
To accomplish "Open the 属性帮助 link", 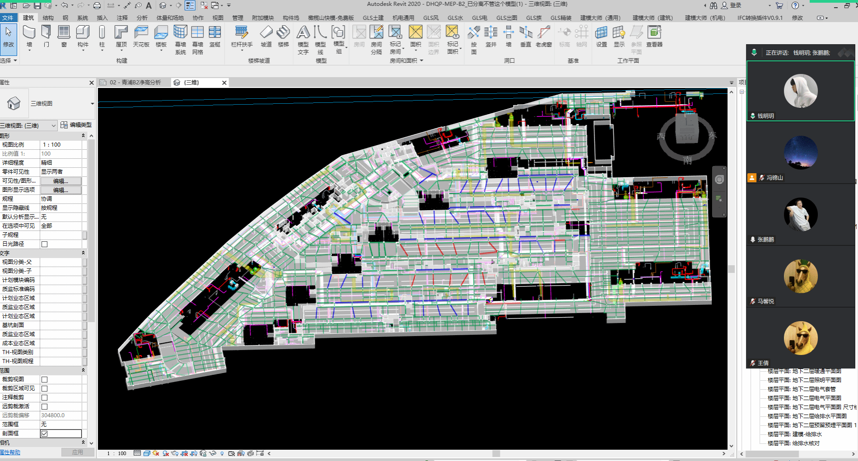I will (x=10, y=452).
